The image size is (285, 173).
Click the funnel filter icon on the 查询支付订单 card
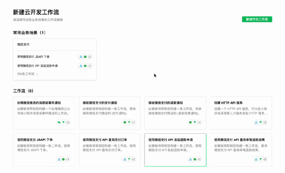tap(129, 159)
